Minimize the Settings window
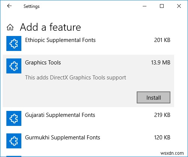188x157 pixels. (x=145, y=6)
